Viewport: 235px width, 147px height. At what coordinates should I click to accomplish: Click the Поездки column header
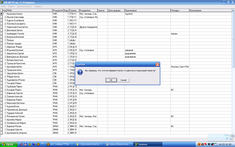180,10
